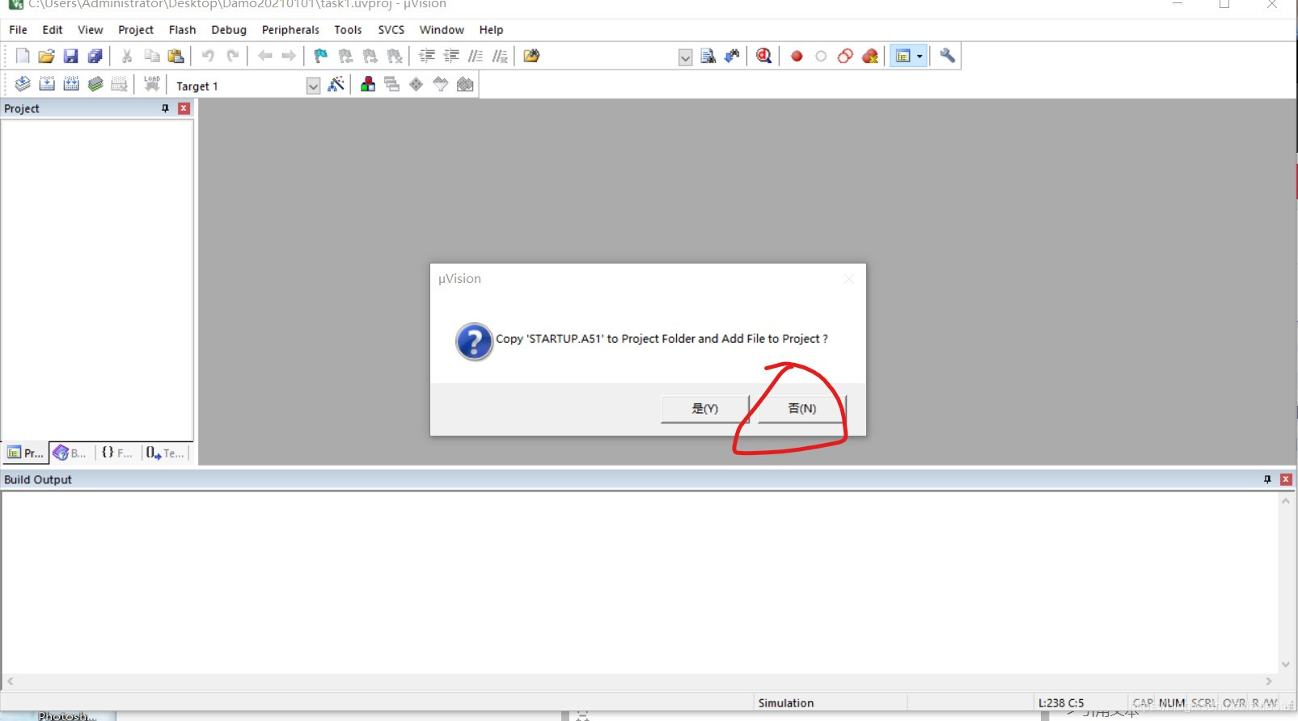Open the Target 1 dropdown
Screen dimensions: 1298x721
click(x=313, y=86)
